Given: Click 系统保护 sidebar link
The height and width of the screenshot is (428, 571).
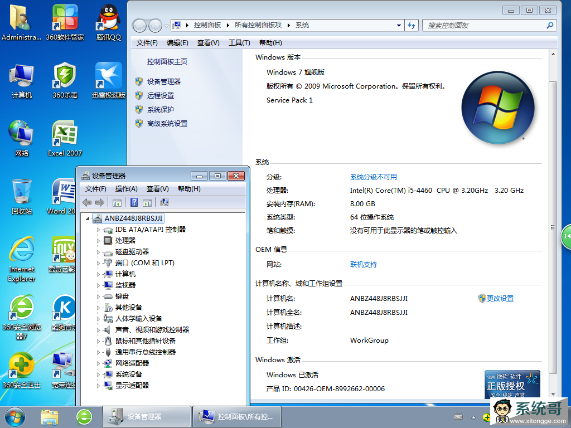Looking at the screenshot, I should [x=161, y=110].
